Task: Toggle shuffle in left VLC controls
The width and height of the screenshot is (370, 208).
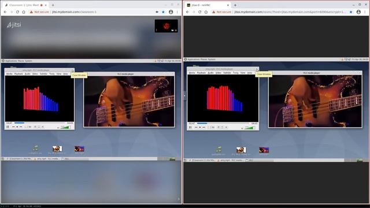Action: point(43,127)
